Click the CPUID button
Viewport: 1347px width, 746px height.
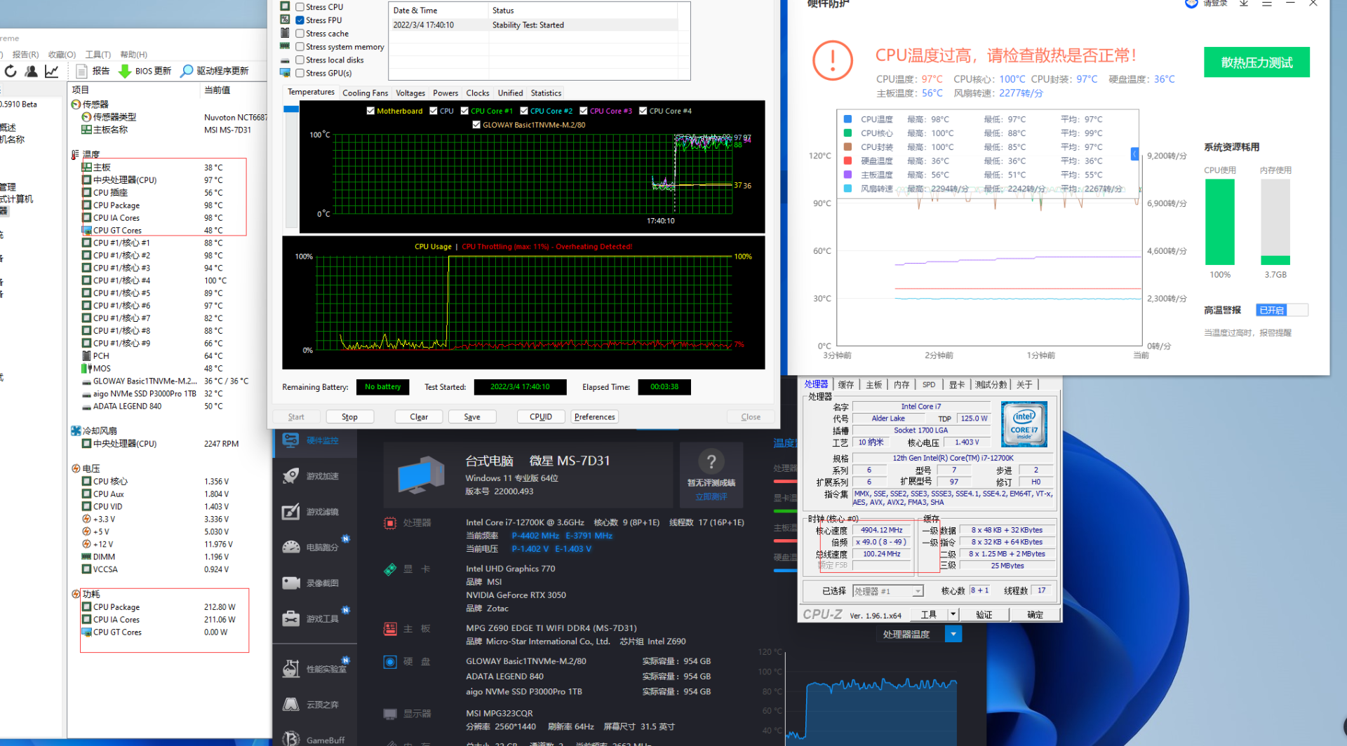click(541, 417)
